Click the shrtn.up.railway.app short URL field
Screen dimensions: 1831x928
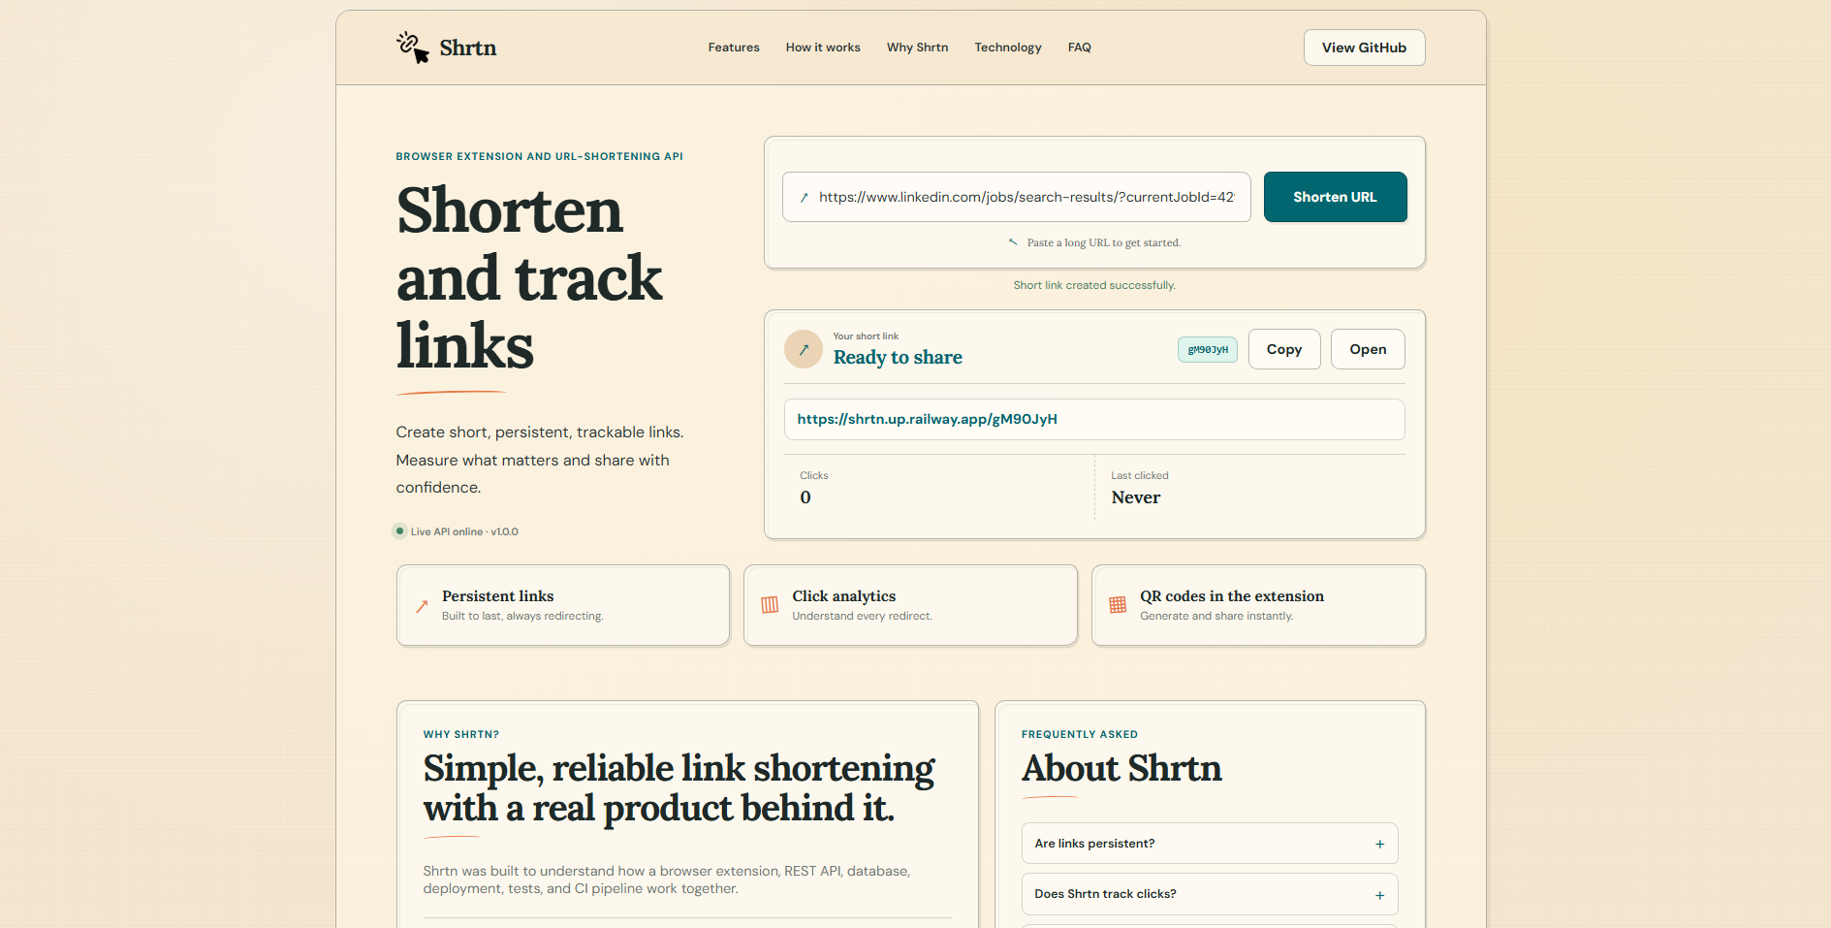[1094, 420]
